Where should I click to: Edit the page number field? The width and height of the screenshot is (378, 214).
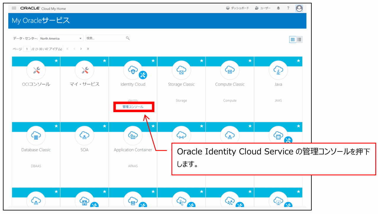(x=27, y=49)
